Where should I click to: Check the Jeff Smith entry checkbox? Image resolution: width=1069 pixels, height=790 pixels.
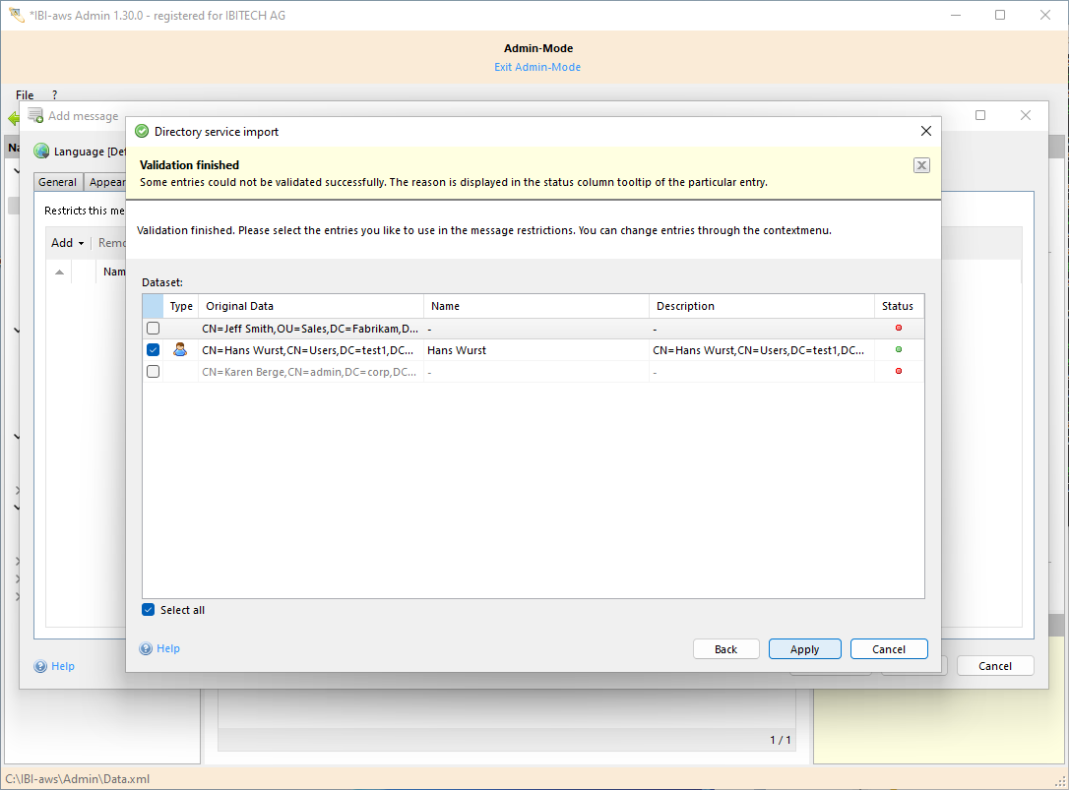pyautogui.click(x=153, y=328)
